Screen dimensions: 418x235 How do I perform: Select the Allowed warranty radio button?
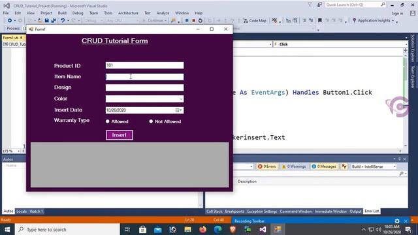[x=107, y=121]
